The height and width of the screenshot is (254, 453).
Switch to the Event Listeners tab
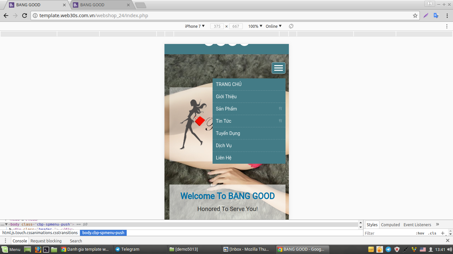(417, 225)
